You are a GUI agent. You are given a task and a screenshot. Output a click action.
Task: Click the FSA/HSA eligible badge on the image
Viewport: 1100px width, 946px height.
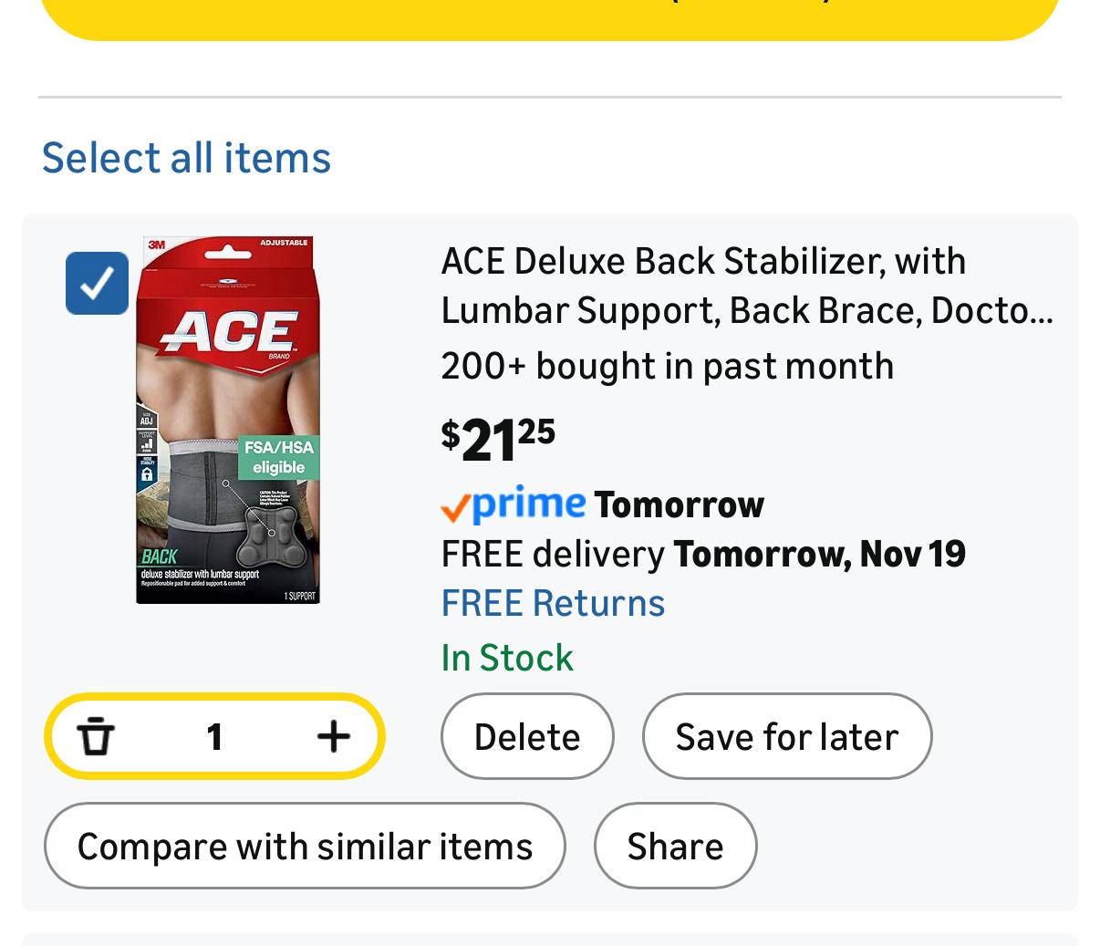278,457
